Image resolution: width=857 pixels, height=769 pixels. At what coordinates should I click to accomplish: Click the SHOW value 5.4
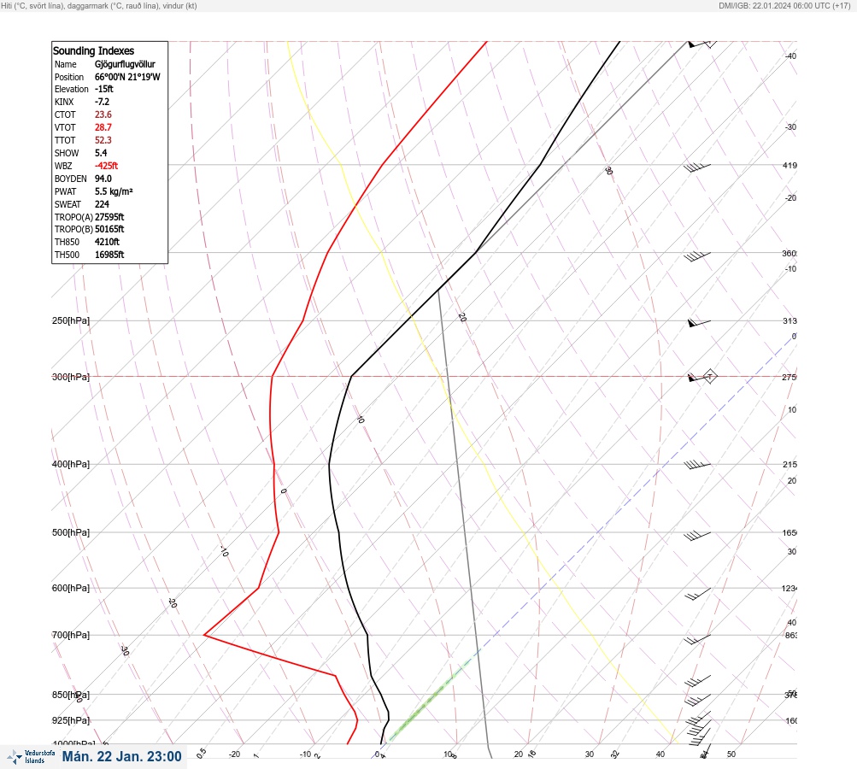[101, 153]
